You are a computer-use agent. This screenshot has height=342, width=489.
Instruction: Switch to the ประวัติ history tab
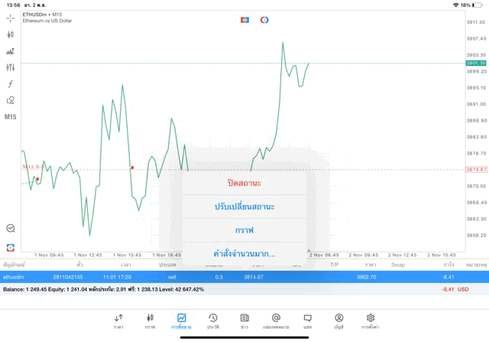pos(213,320)
